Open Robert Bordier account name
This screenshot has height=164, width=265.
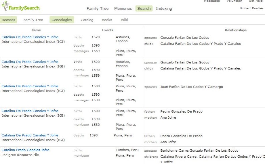[252, 8]
